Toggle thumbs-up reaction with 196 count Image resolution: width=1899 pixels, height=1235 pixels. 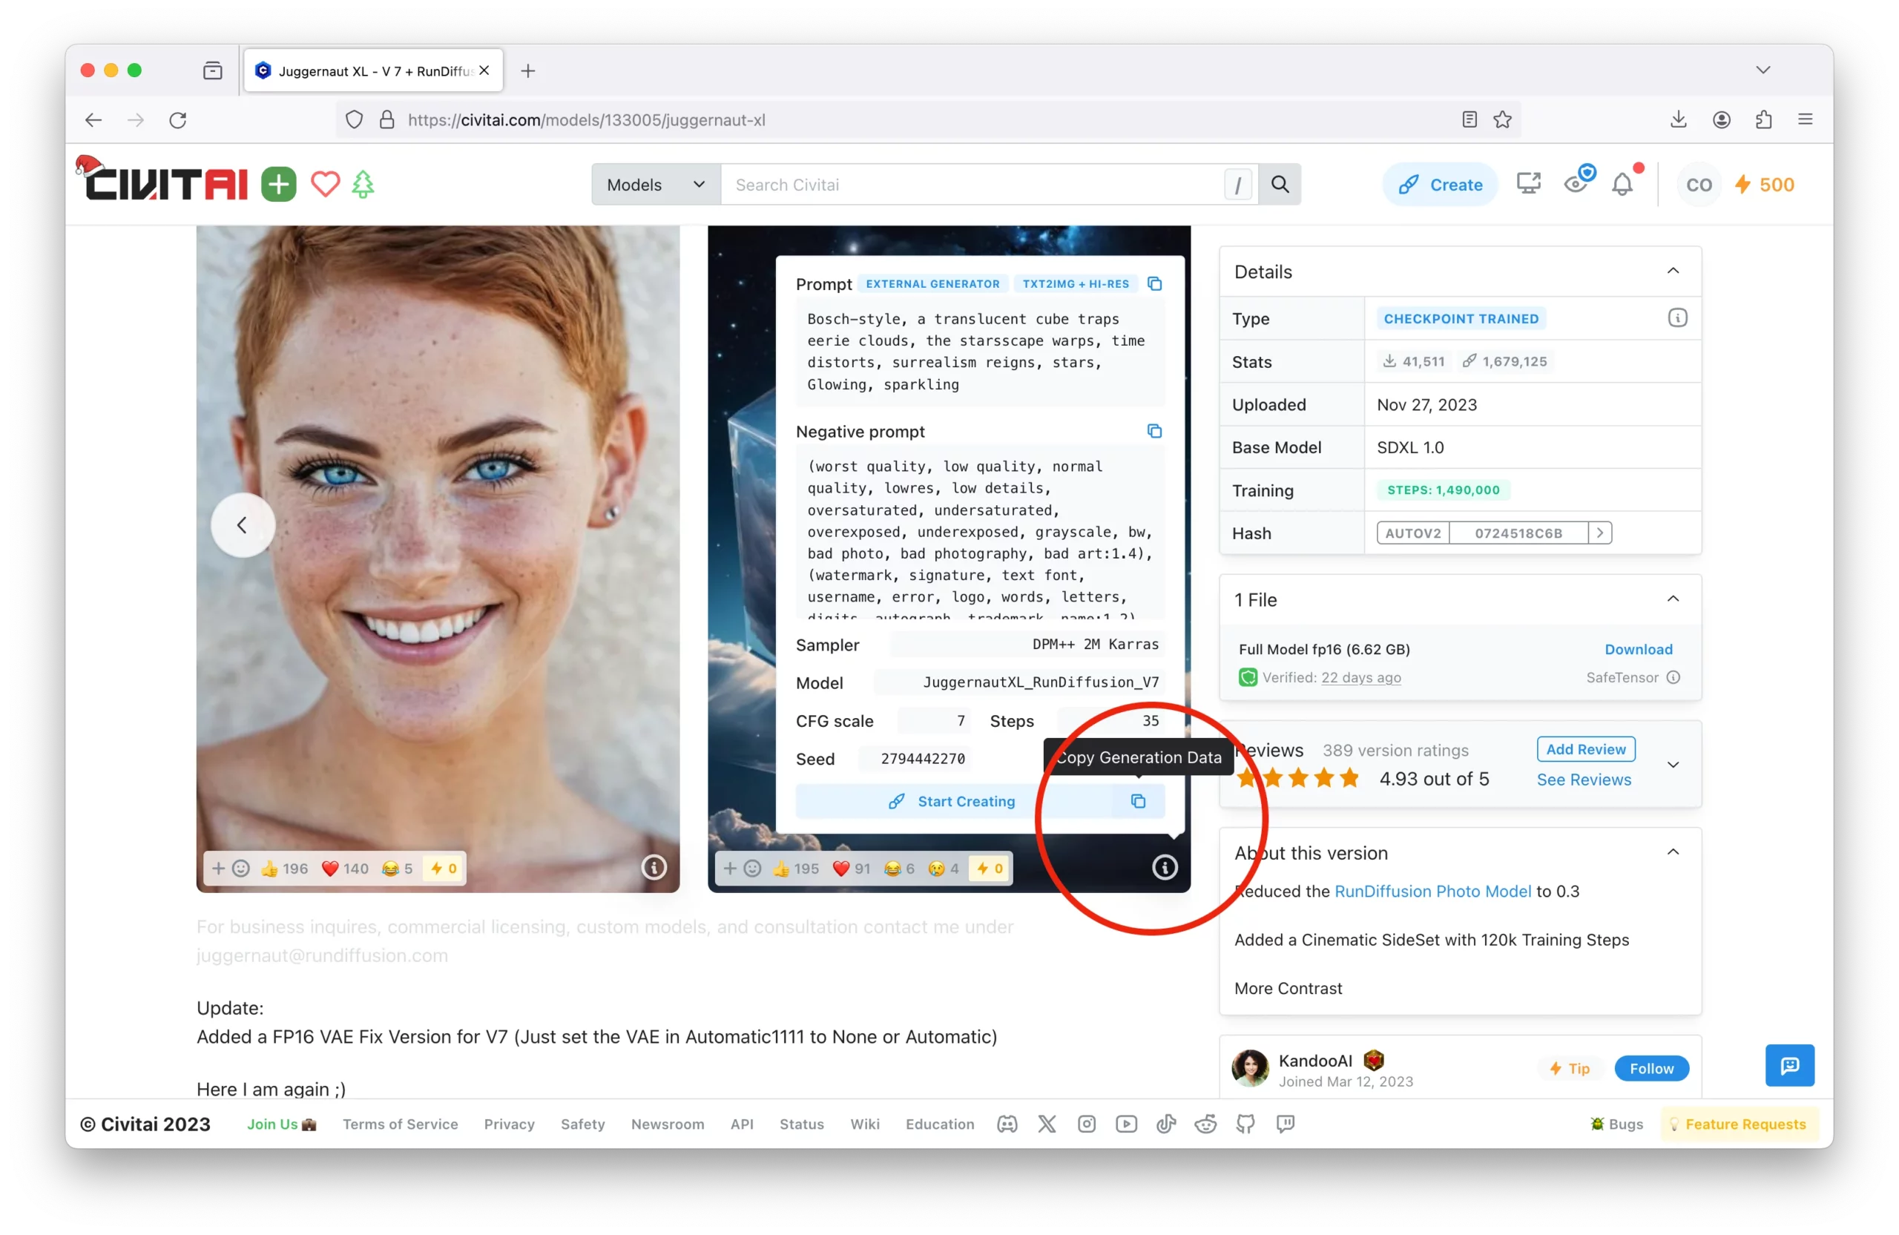[x=284, y=869]
